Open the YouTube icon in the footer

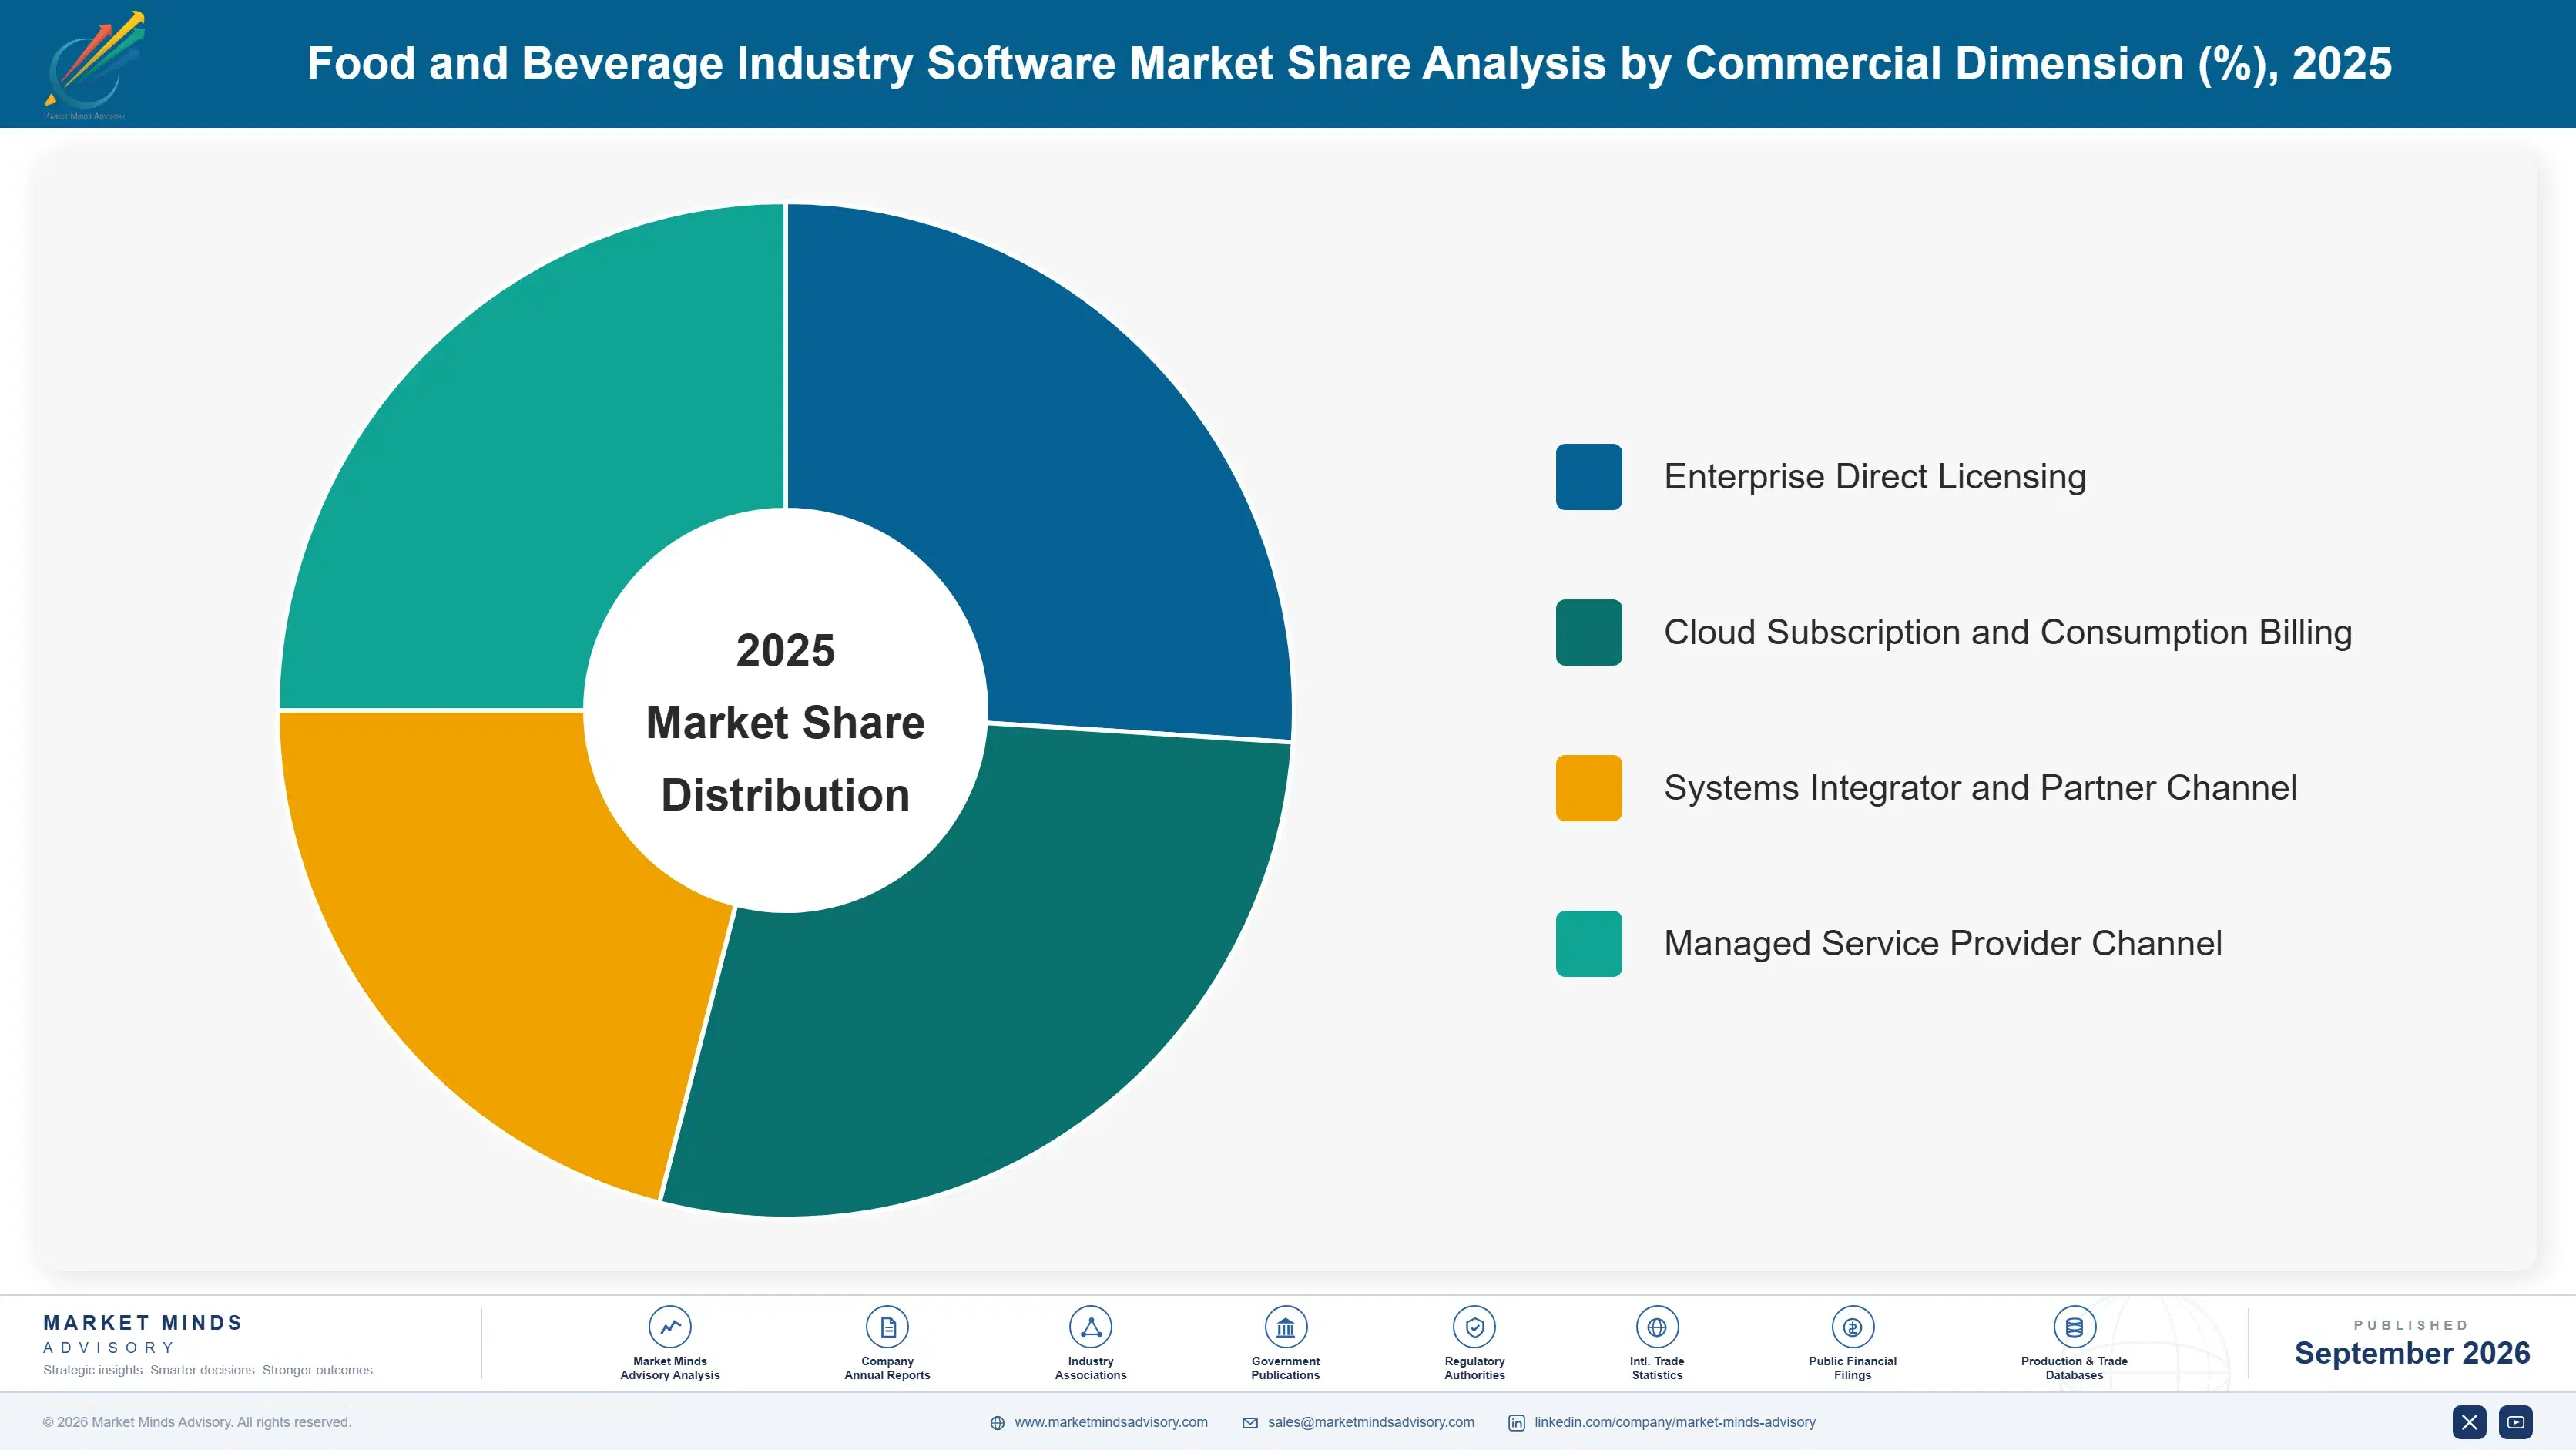[x=2515, y=1422]
